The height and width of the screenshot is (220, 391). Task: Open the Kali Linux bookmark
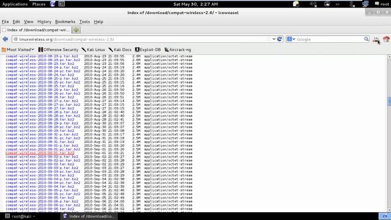click(x=93, y=50)
